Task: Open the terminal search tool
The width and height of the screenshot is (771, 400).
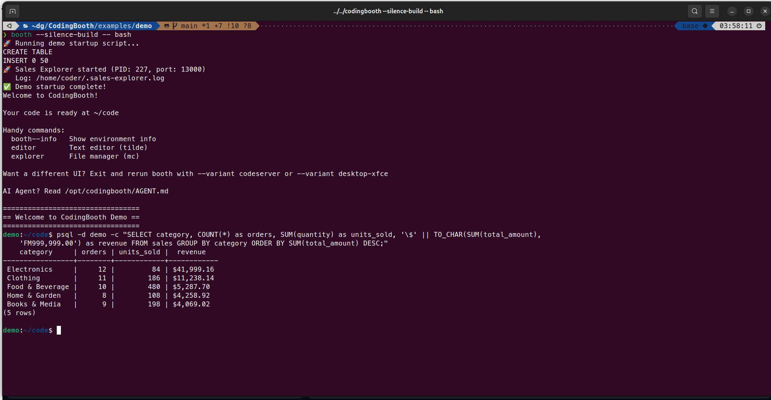Action: click(x=695, y=11)
